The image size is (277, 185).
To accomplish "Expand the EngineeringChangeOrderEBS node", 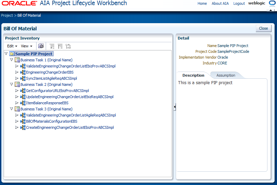I will click(17, 72).
